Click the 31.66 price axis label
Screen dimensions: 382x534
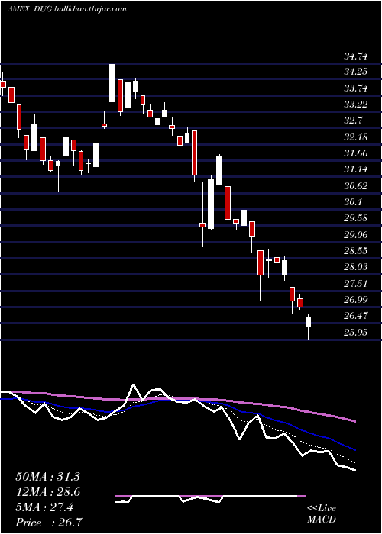(355, 153)
